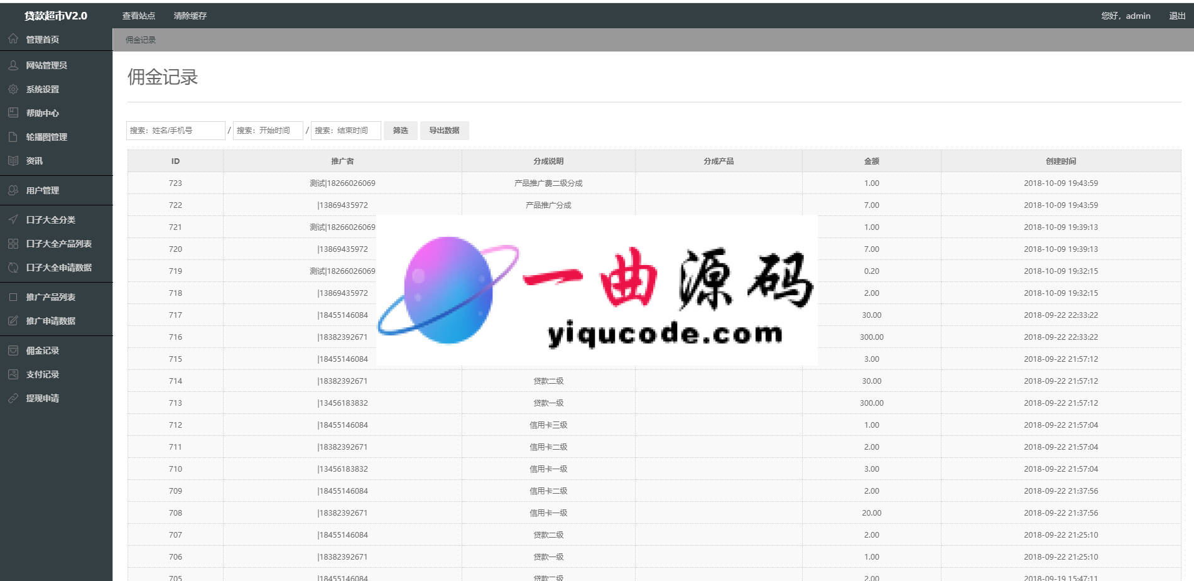Click the square icon beside 推广产品列表
Viewport: 1194px width, 581px height.
[x=13, y=296]
